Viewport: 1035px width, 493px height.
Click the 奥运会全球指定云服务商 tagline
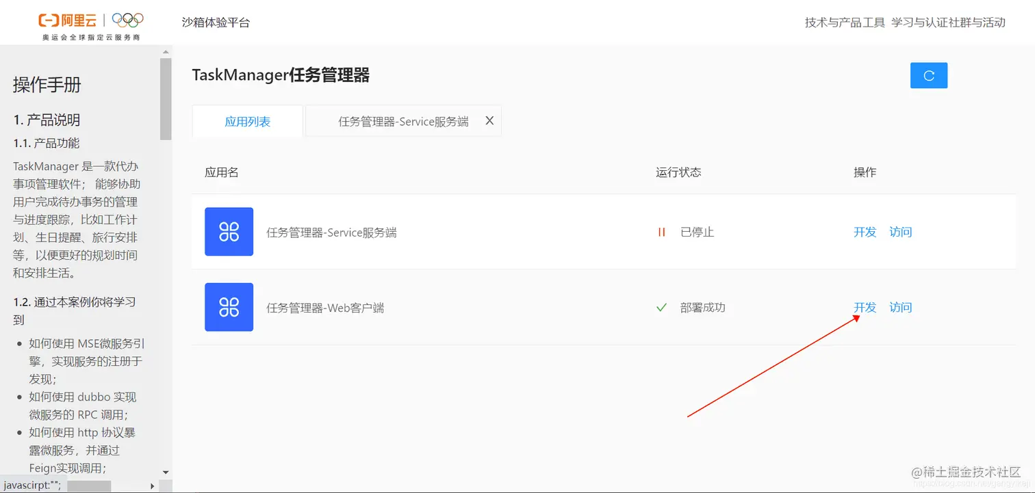tap(91, 38)
